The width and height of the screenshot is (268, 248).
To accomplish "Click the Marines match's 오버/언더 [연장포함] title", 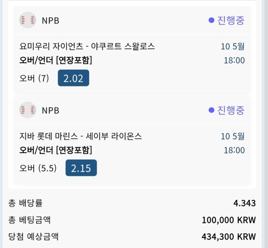I will 56,150.
